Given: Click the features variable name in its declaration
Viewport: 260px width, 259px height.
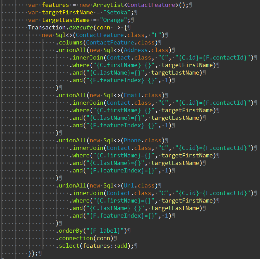Looking at the screenshot, I should (x=55, y=5).
